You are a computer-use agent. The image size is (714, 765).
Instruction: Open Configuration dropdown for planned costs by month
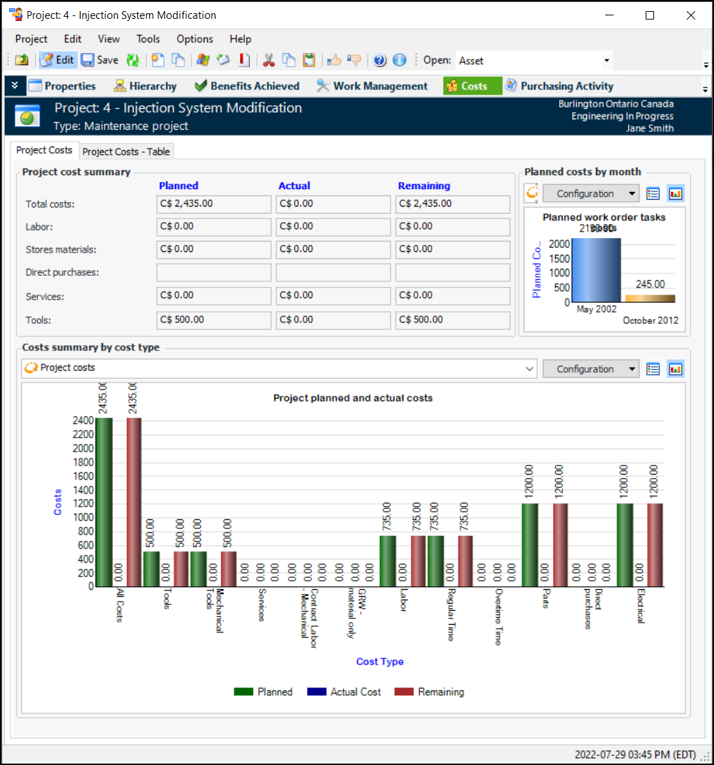click(591, 193)
